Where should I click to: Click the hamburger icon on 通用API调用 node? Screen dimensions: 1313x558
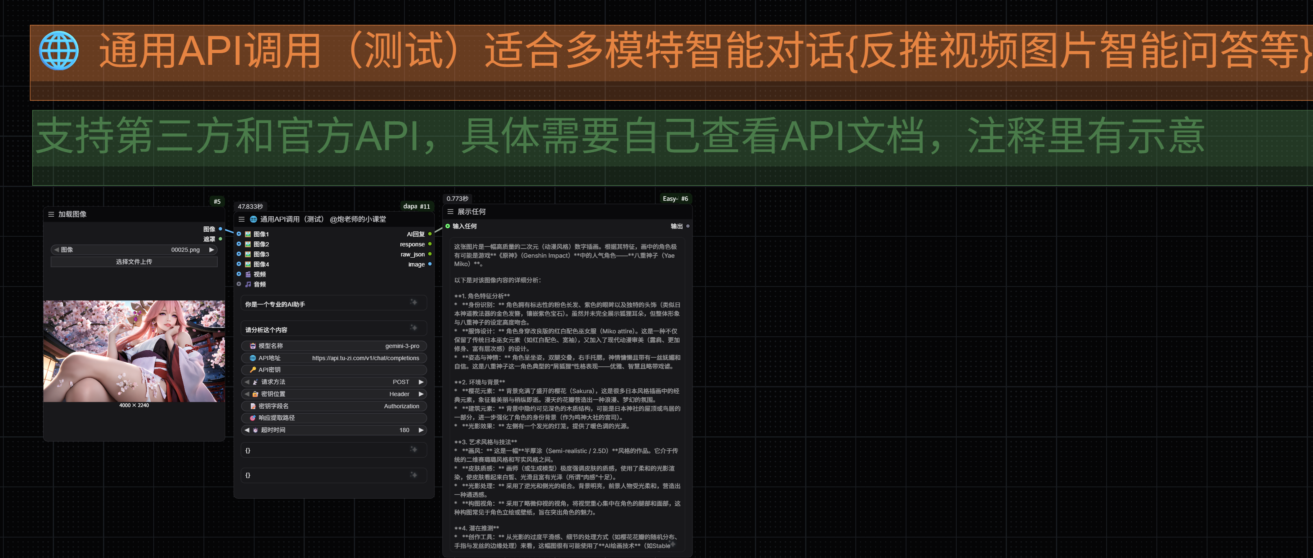tap(242, 220)
